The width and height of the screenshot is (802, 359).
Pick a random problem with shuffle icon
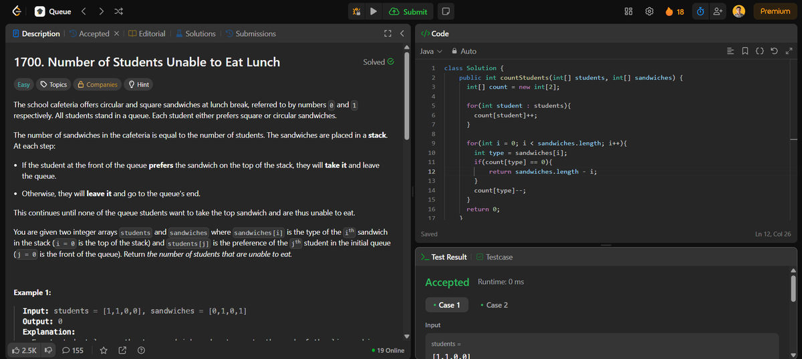pos(119,11)
